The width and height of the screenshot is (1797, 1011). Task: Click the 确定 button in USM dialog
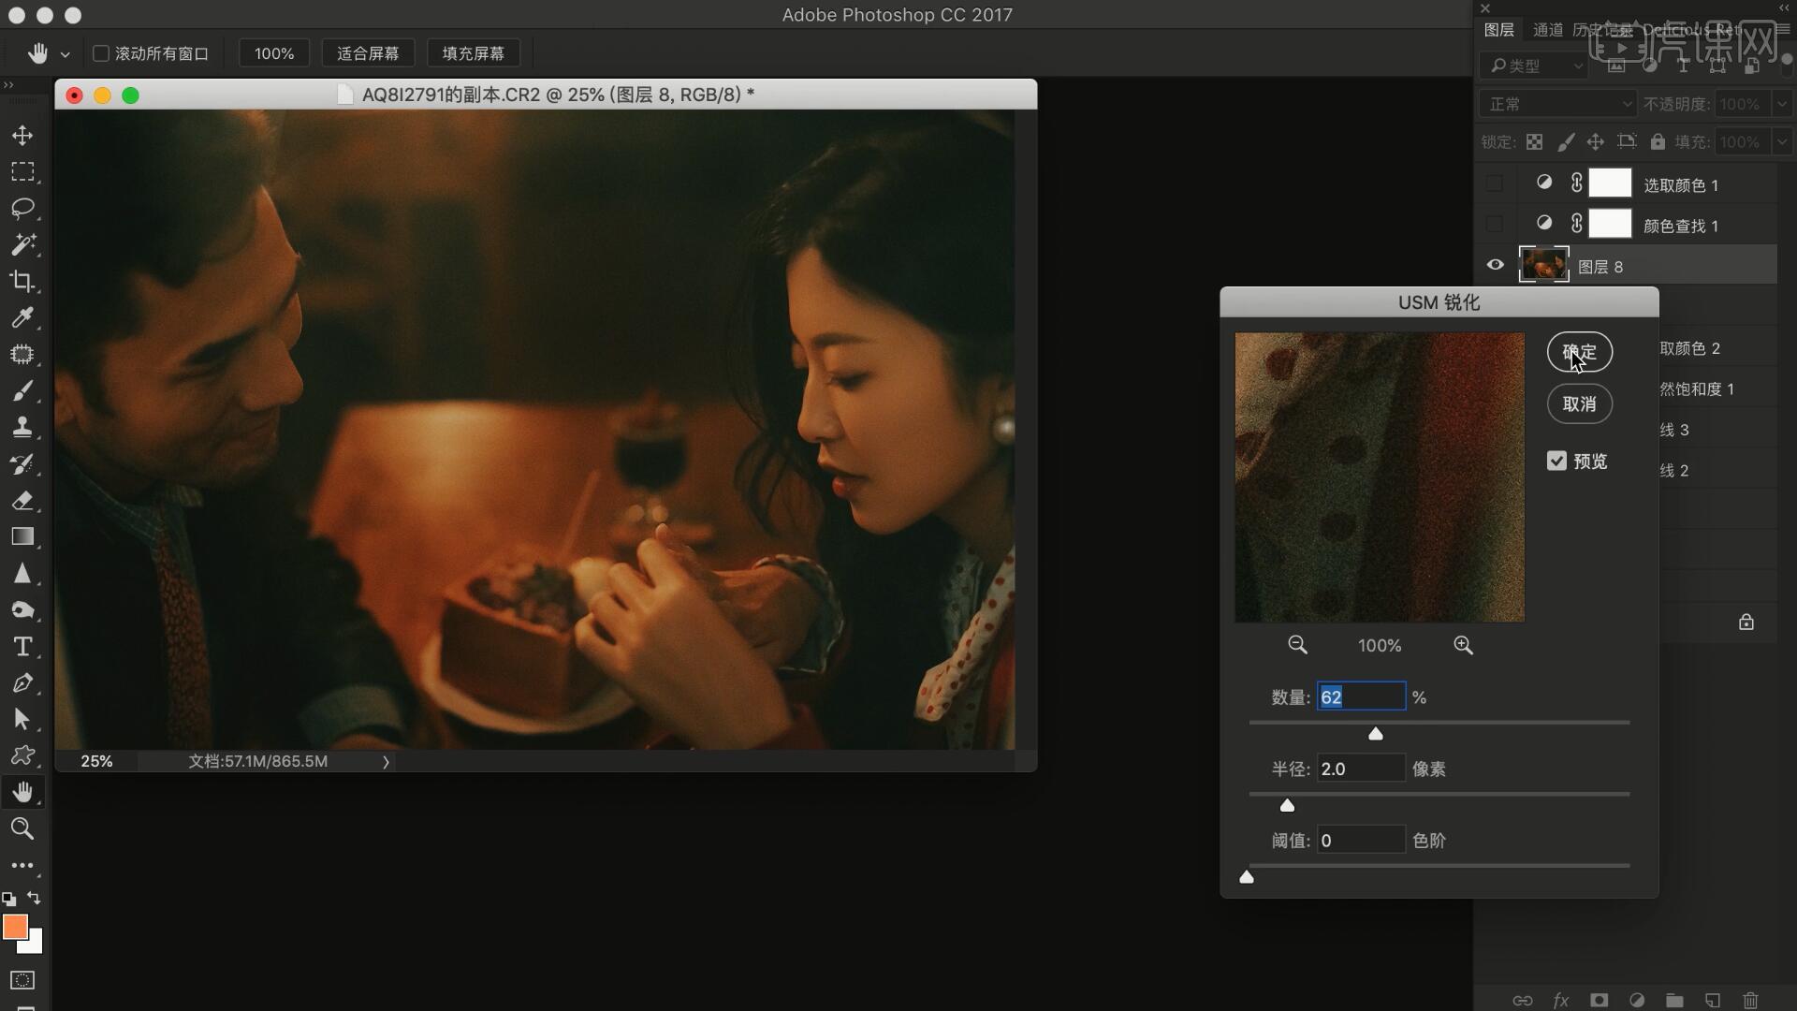[1579, 352]
